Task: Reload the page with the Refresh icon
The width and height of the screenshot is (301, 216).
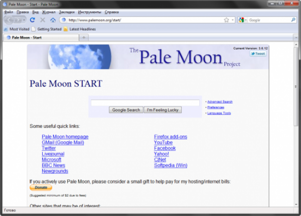Action: (33, 20)
